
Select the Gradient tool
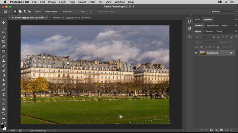coord(3,75)
